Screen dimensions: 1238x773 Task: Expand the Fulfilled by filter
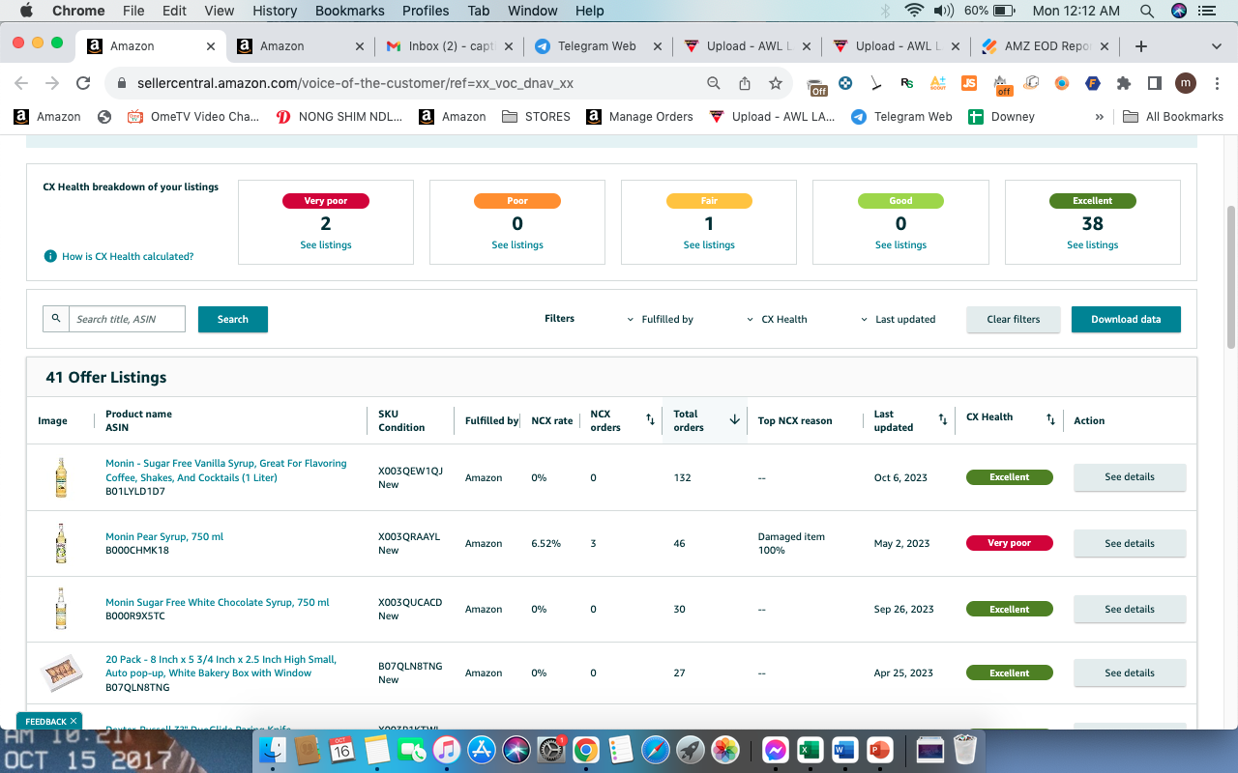[x=661, y=319]
